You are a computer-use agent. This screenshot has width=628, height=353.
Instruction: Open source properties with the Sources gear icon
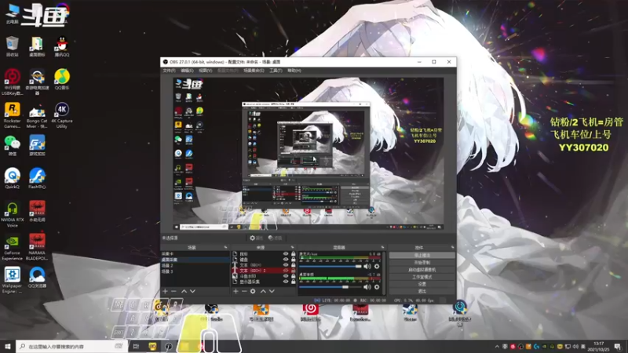253,291
